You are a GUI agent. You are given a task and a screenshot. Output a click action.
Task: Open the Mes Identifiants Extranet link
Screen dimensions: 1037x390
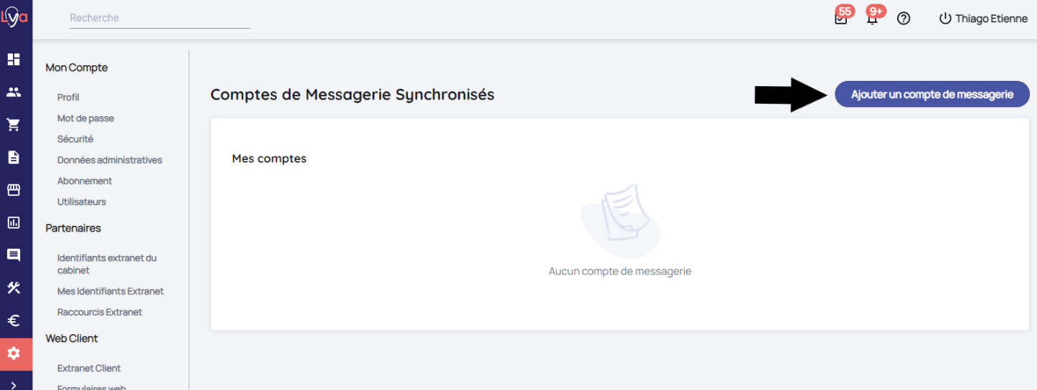pos(111,291)
